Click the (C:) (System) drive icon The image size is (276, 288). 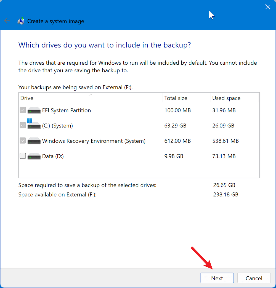click(x=34, y=126)
